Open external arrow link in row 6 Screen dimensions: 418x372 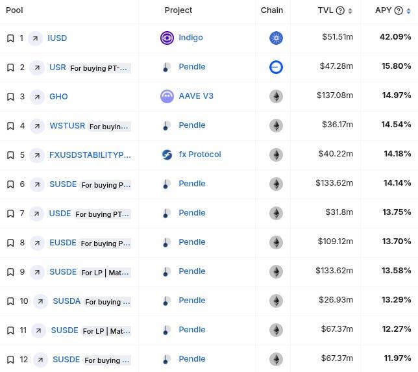point(37,184)
